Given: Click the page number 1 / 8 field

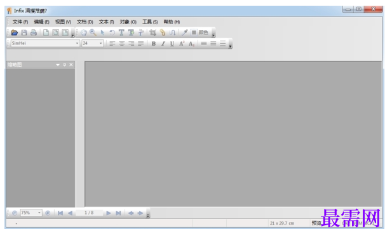Looking at the screenshot, I should coord(89,213).
